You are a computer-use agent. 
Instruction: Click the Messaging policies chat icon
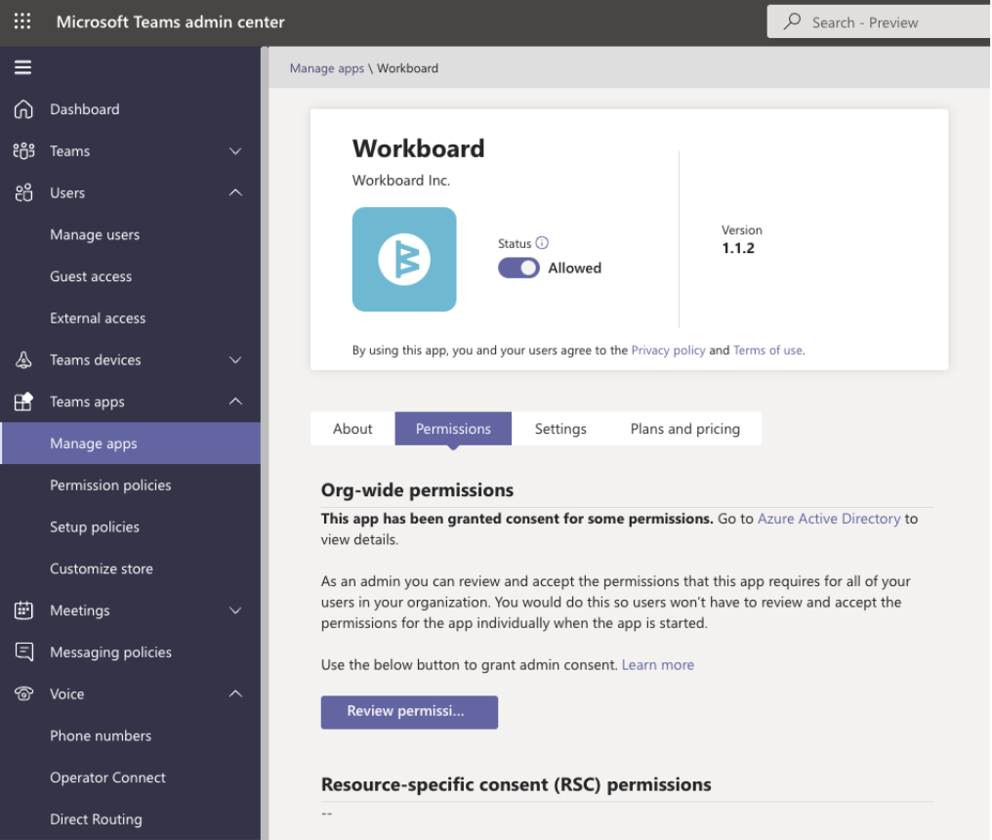point(23,652)
